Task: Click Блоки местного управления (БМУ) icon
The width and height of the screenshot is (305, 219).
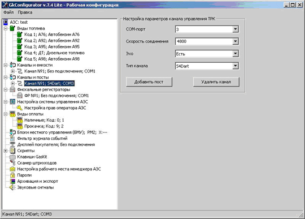Action: pos(12,132)
